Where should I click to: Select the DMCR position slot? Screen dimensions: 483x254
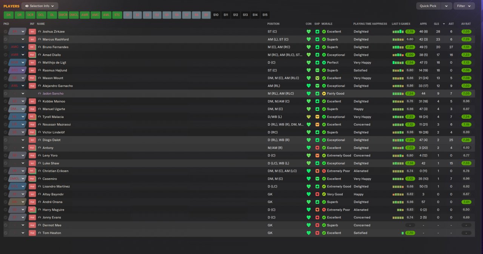tap(63, 15)
